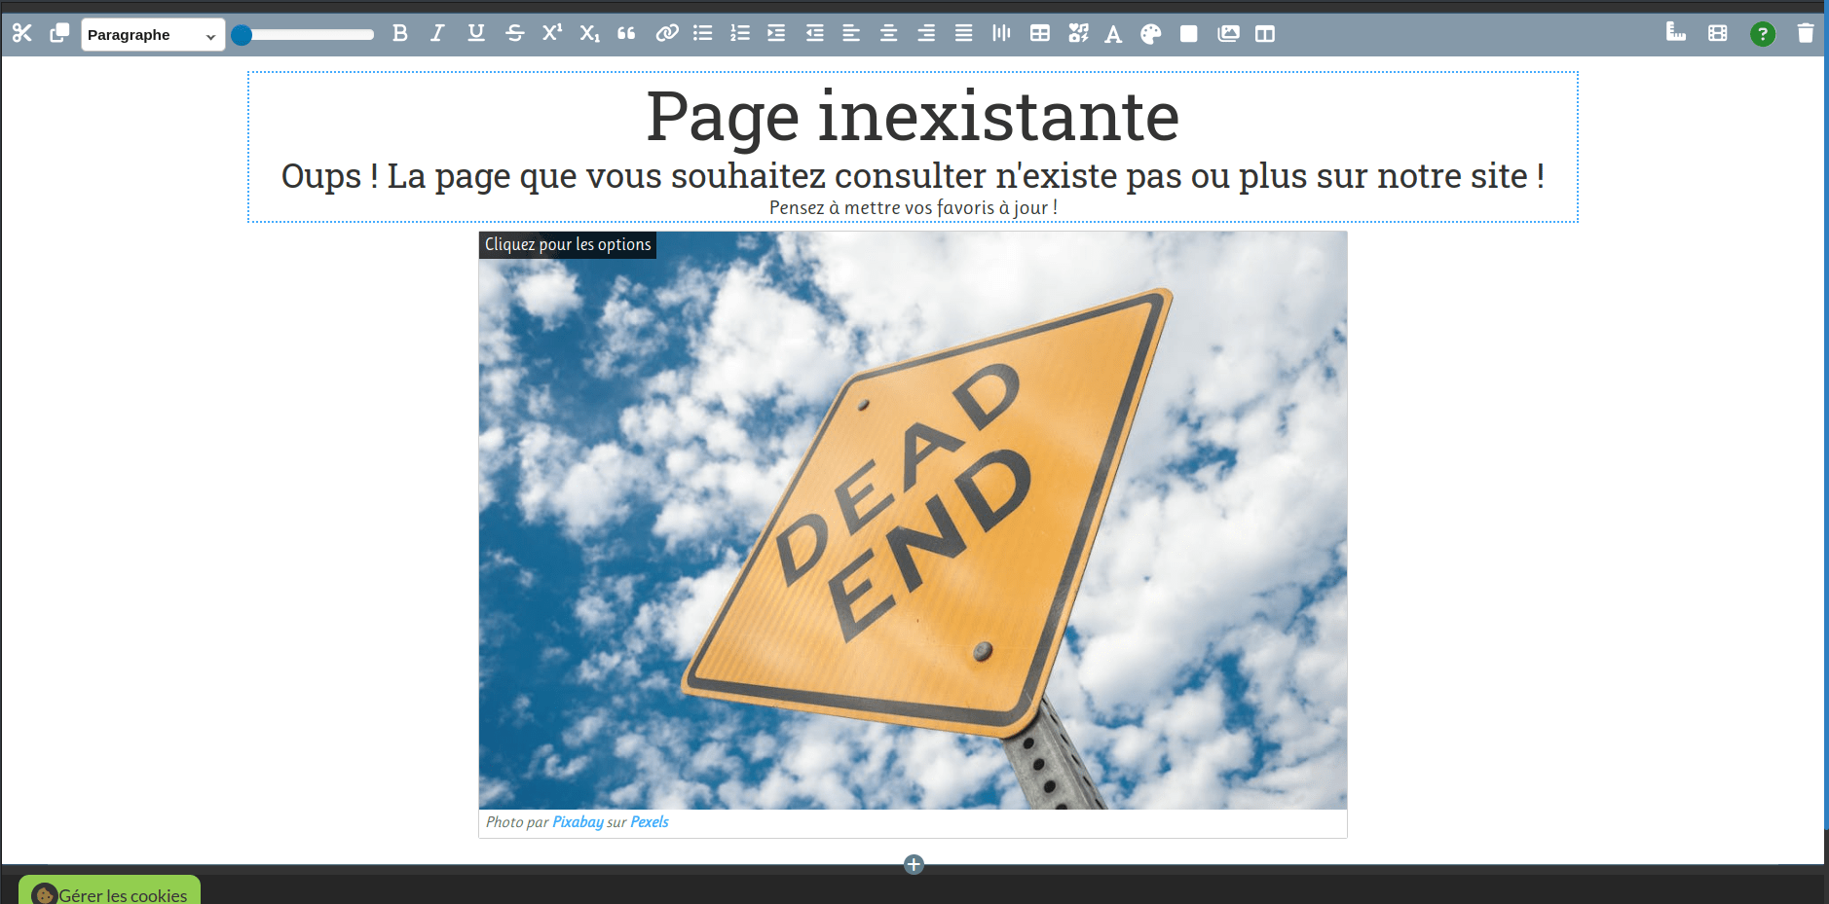Create a numbered list
The image size is (1829, 904).
740,34
